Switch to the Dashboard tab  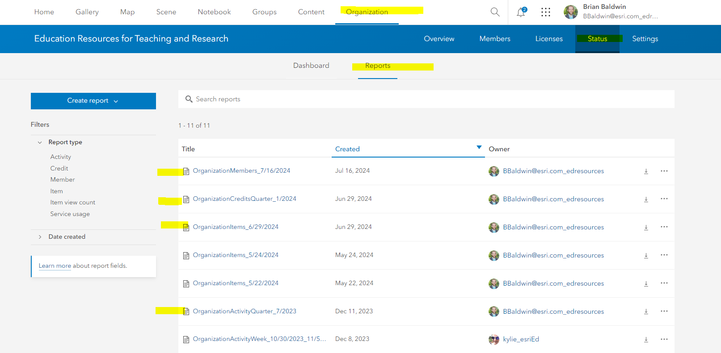tap(311, 66)
